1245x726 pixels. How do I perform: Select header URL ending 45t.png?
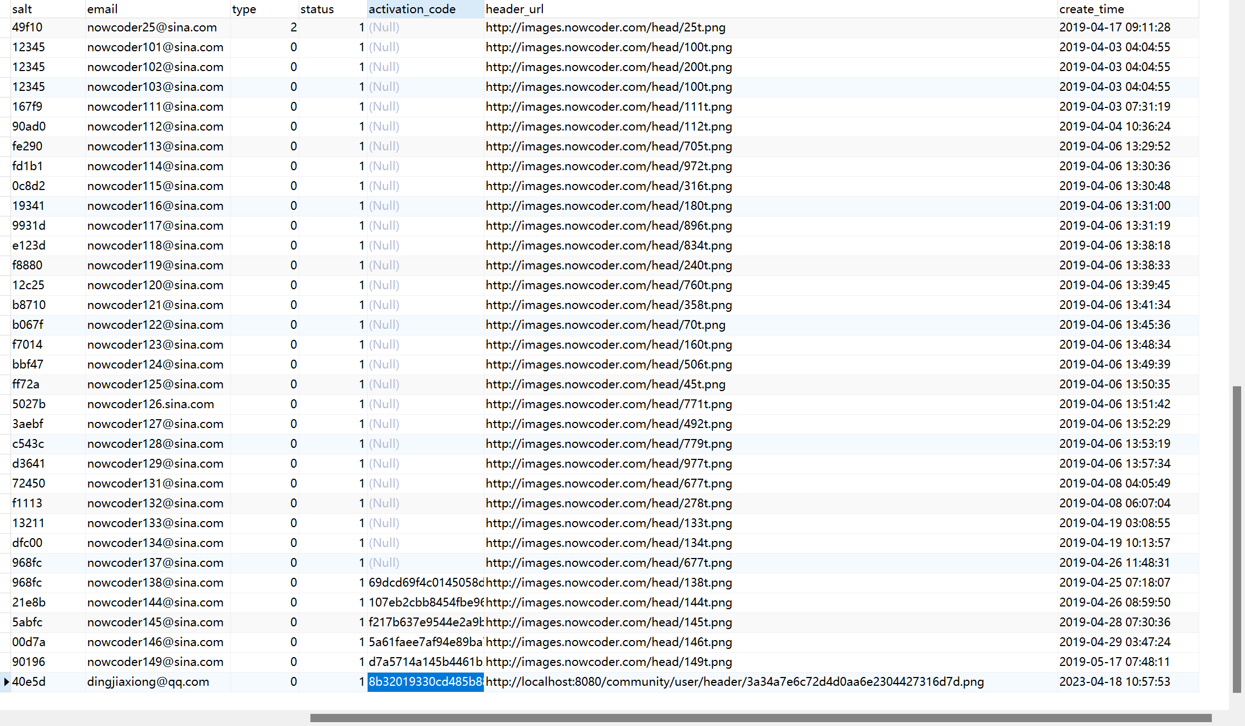click(770, 384)
